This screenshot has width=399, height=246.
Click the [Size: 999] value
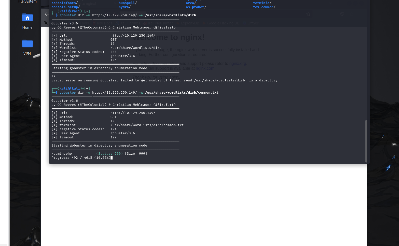[136, 154]
